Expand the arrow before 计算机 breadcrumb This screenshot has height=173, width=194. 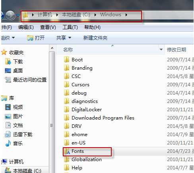coord(33,15)
